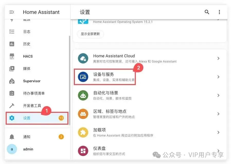Click the HACS store icon
This screenshot has height=164, width=231.
12,56
